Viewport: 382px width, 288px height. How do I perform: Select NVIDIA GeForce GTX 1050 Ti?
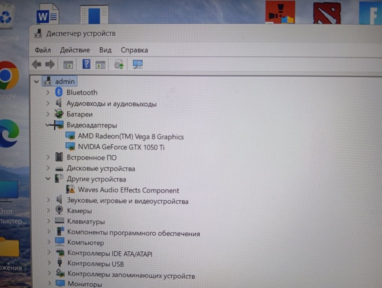121,147
